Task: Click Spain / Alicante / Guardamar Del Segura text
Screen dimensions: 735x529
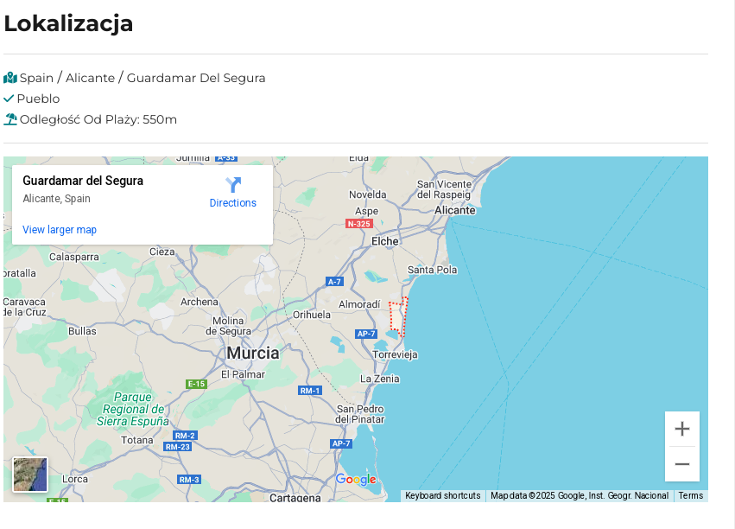Action: point(143,78)
